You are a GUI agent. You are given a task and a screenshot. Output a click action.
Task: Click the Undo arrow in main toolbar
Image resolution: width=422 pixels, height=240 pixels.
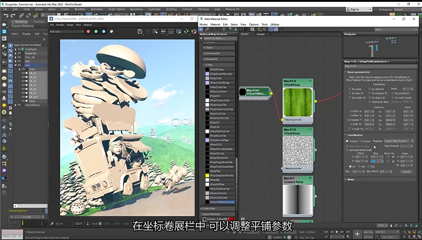[6, 15]
